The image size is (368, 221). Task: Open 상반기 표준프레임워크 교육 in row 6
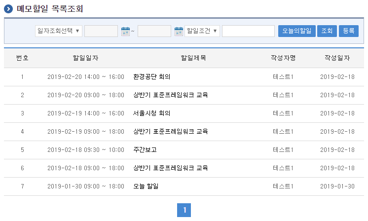(171, 168)
